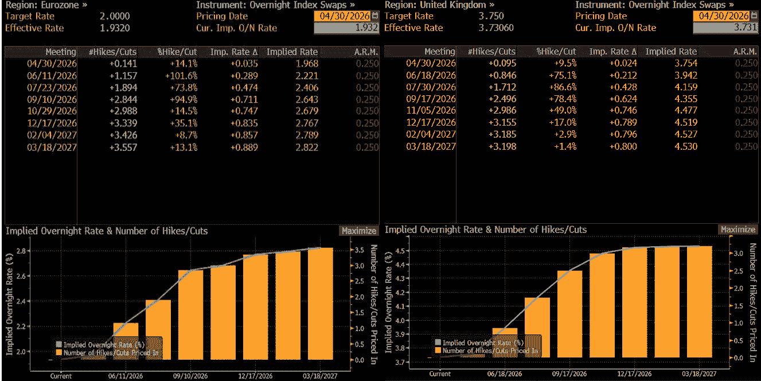761x381 pixels.
Task: Open Instrument: Overnight Index Swaps in the United Kingdom panel
Action: [654, 5]
